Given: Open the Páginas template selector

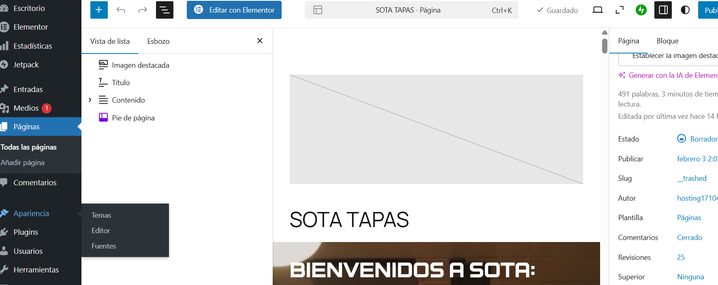Looking at the screenshot, I should (689, 218).
